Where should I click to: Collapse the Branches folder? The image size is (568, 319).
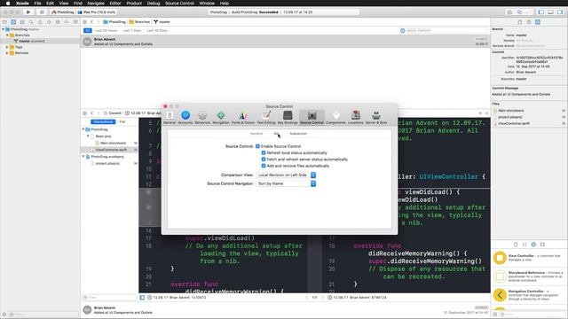click(x=7, y=35)
